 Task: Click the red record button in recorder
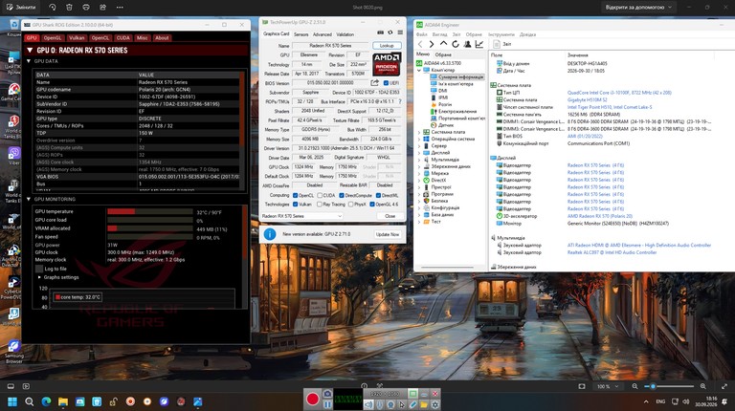click(313, 399)
